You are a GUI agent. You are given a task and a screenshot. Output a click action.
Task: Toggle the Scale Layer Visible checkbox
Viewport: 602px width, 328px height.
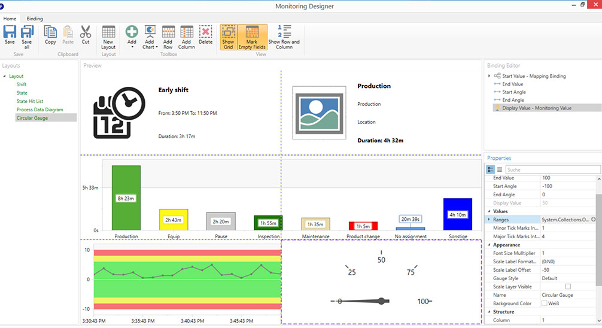(x=568, y=287)
